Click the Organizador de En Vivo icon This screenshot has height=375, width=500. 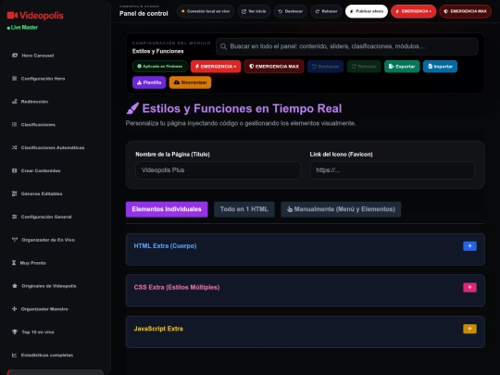tap(15, 240)
